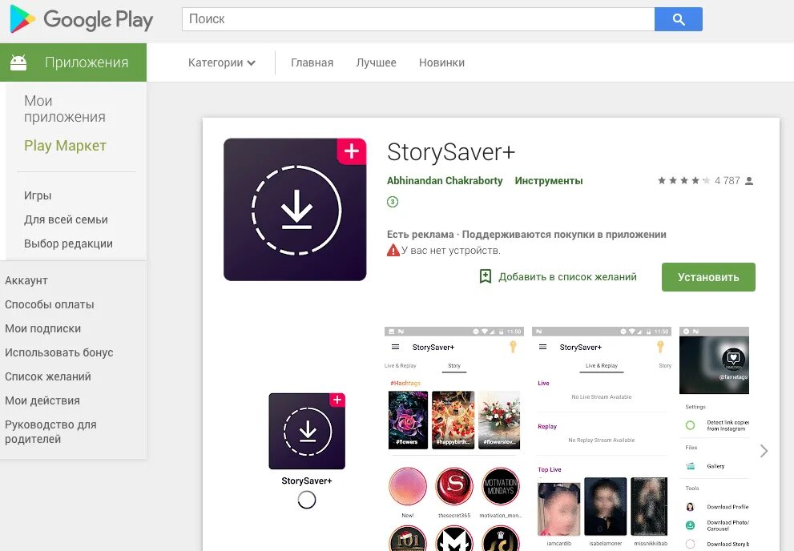Viewport: 794px width, 551px height.
Task: Click the reviewers person icon
Action: 749,181
